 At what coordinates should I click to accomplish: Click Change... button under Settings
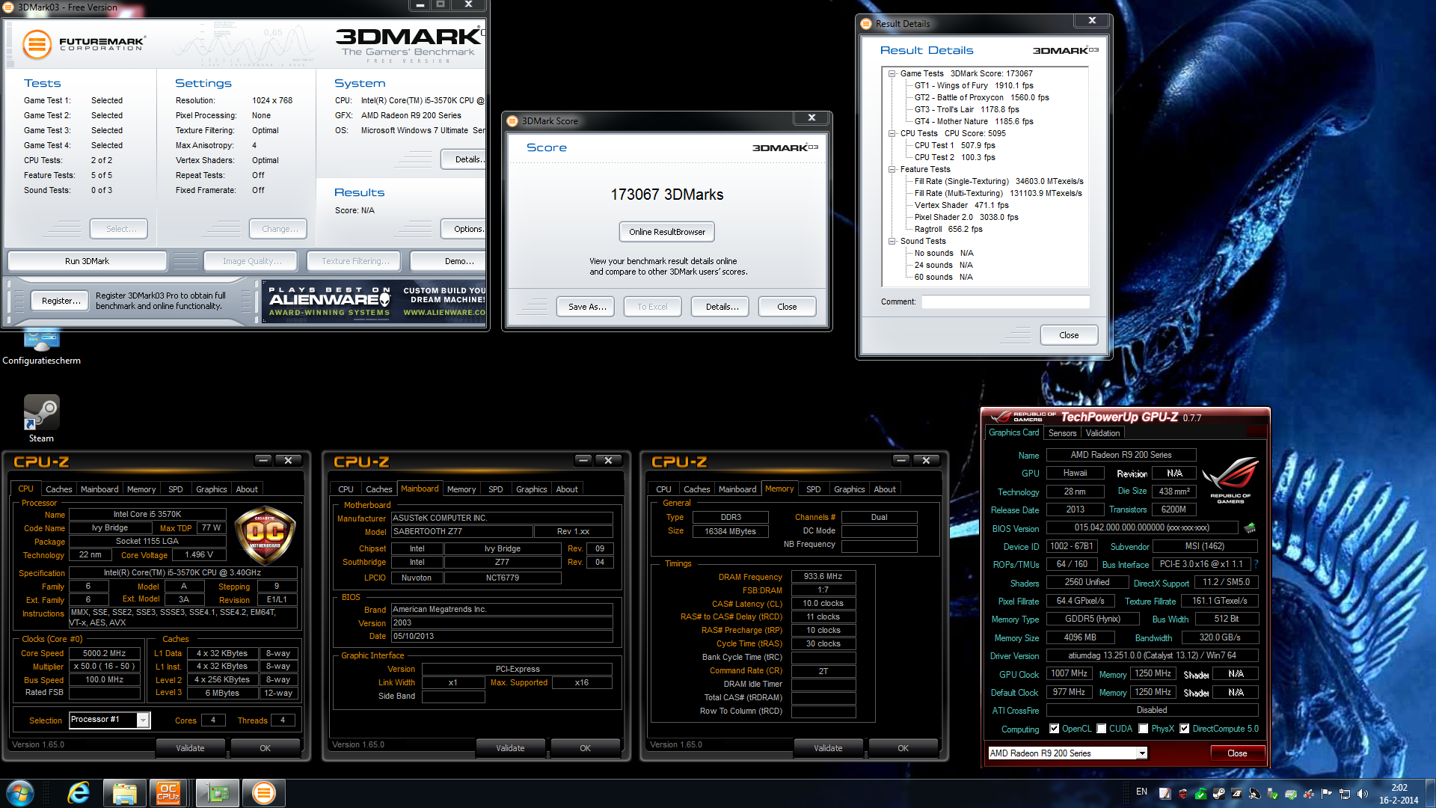pos(279,229)
